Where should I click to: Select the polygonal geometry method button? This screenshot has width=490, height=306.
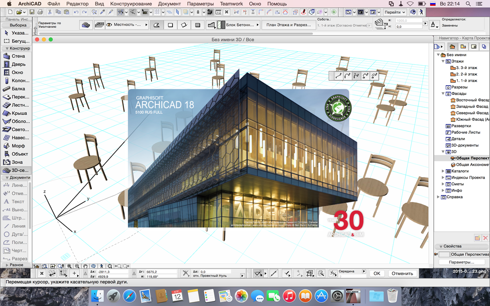pyautogui.click(x=156, y=25)
